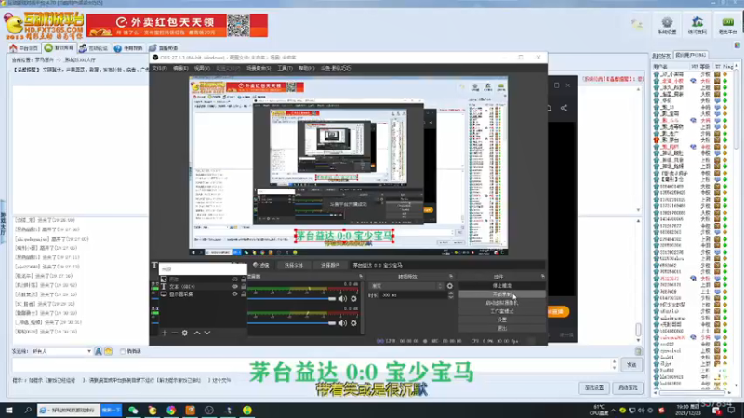Toggle lock of 显示器采集 source
The width and height of the screenshot is (744, 418).
pyautogui.click(x=244, y=294)
